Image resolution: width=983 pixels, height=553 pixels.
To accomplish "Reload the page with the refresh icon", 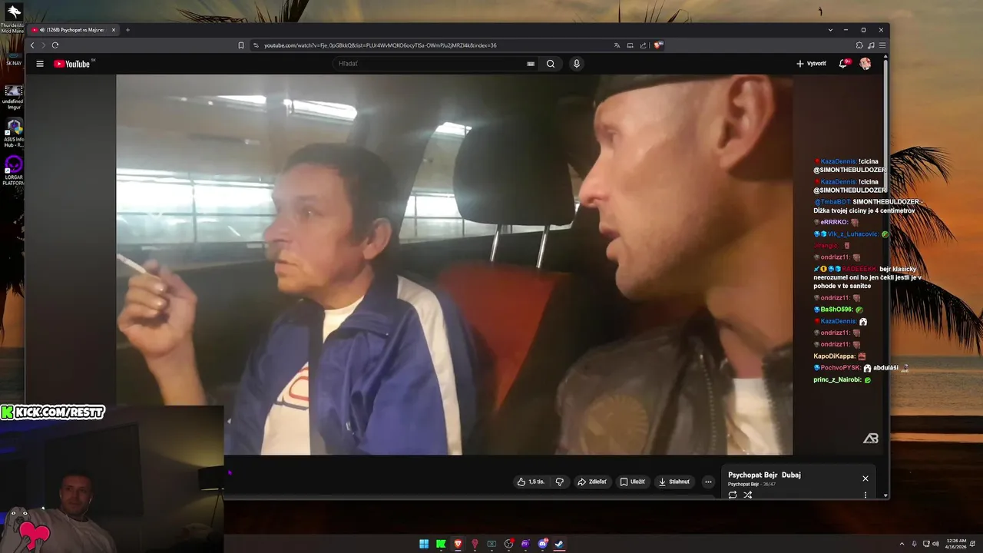I will 55,45.
